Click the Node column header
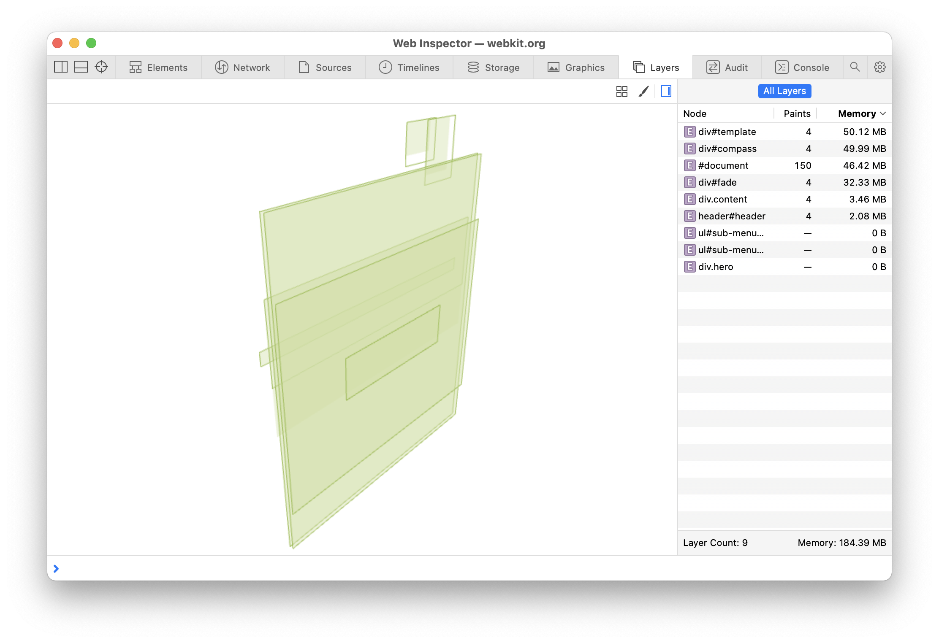Screen dimensions: 939x643 coord(695,113)
